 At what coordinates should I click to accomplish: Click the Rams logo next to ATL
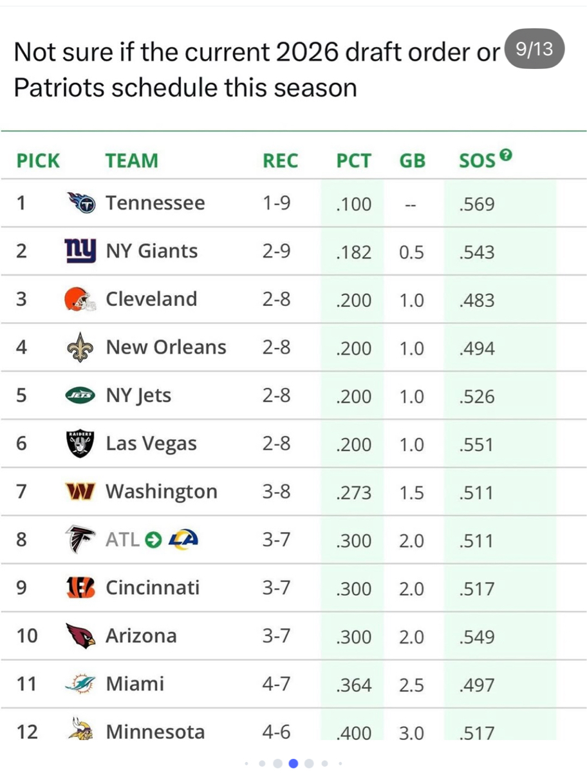(x=183, y=540)
